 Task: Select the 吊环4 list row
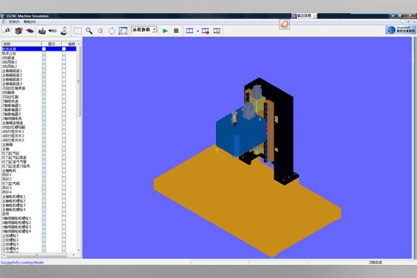pos(40,192)
